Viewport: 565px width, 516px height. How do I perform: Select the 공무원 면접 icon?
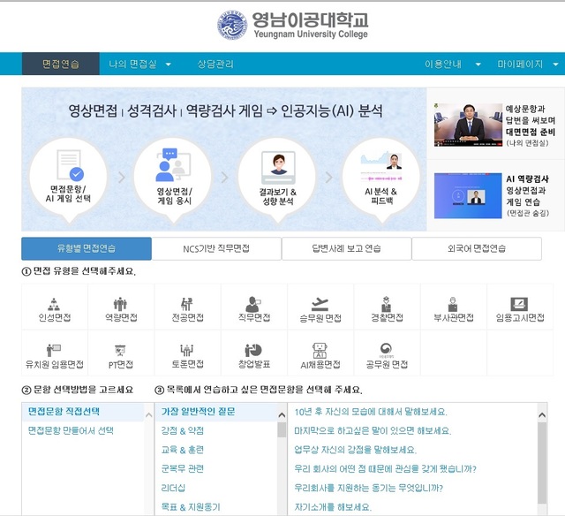[x=387, y=349]
